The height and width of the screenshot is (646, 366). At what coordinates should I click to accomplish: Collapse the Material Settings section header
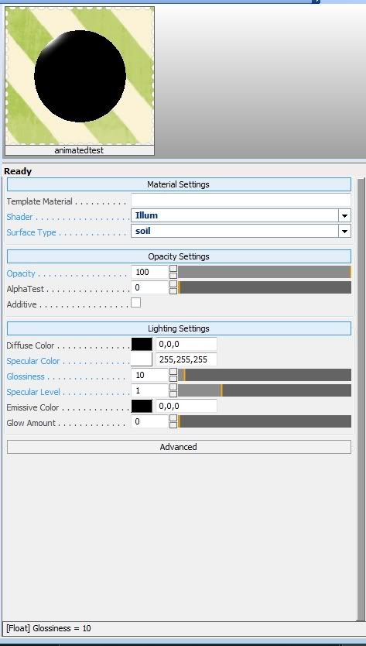(179, 184)
